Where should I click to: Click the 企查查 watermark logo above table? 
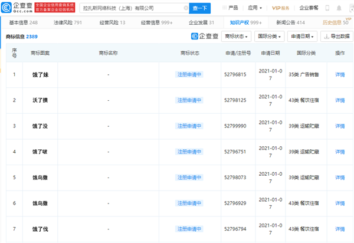click(x=205, y=36)
